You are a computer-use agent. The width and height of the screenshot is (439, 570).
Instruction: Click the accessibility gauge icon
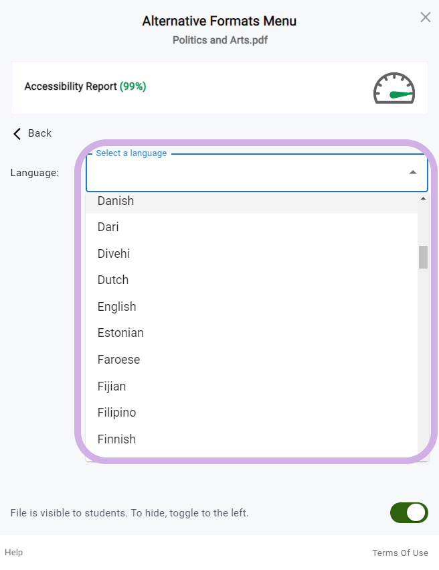click(394, 88)
